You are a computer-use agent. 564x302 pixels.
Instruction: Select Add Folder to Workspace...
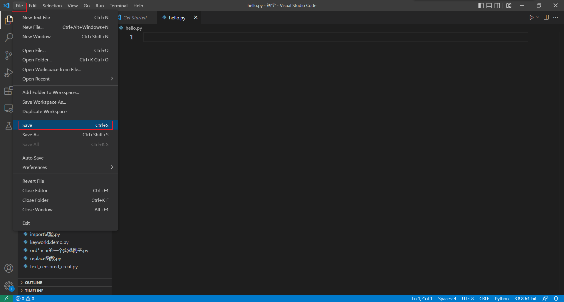coord(66,92)
